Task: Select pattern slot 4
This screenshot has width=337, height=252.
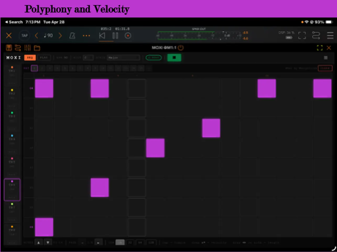Action: pyautogui.click(x=57, y=68)
